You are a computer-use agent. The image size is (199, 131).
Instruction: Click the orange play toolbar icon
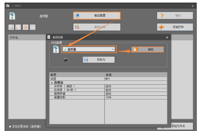[25, 27]
